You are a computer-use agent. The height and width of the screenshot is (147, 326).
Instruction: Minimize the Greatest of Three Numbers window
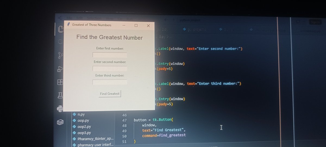click(x=124, y=25)
